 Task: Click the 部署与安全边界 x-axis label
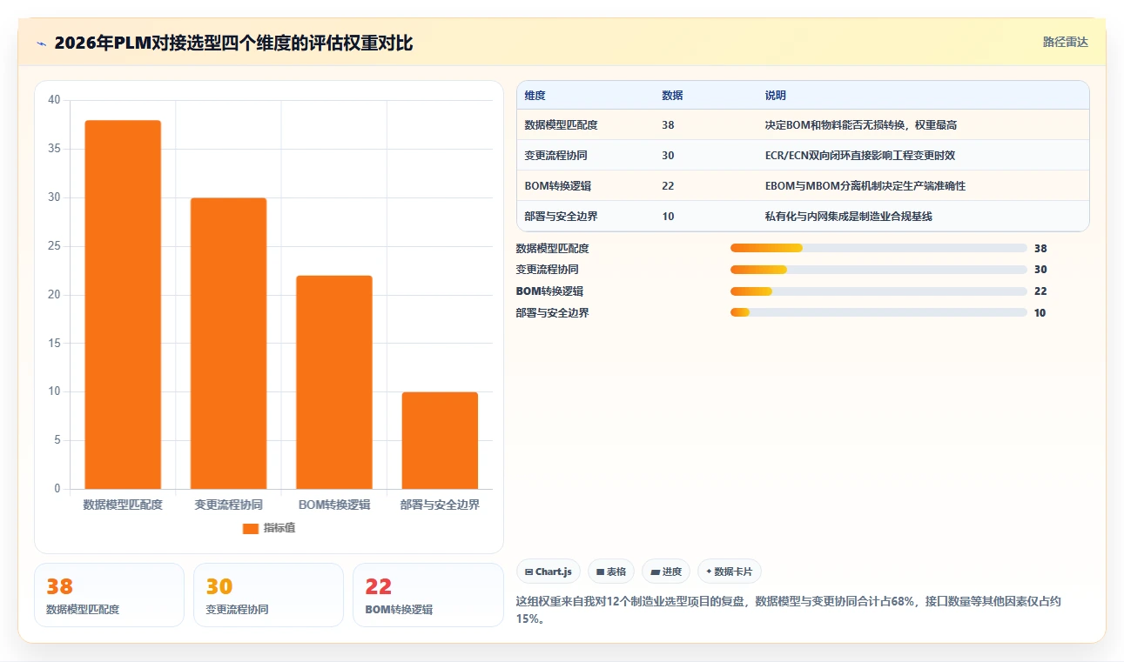(440, 505)
